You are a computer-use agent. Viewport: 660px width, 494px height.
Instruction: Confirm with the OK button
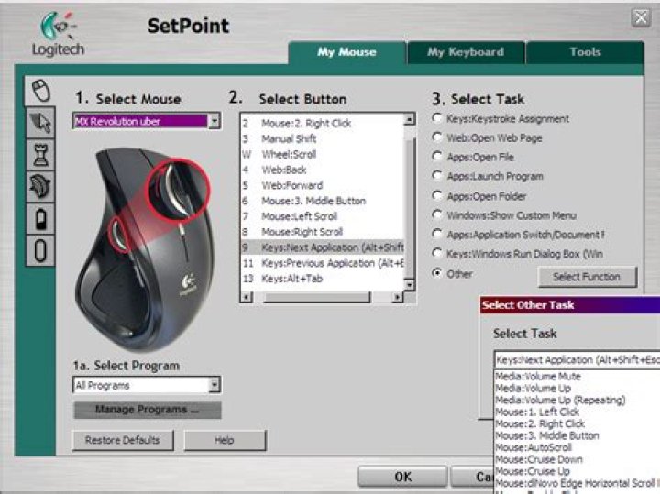[x=402, y=477]
